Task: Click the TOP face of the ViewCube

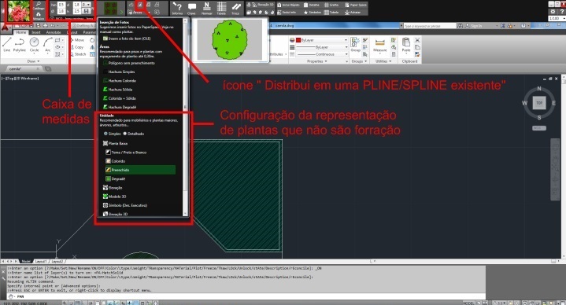Action: (x=539, y=103)
